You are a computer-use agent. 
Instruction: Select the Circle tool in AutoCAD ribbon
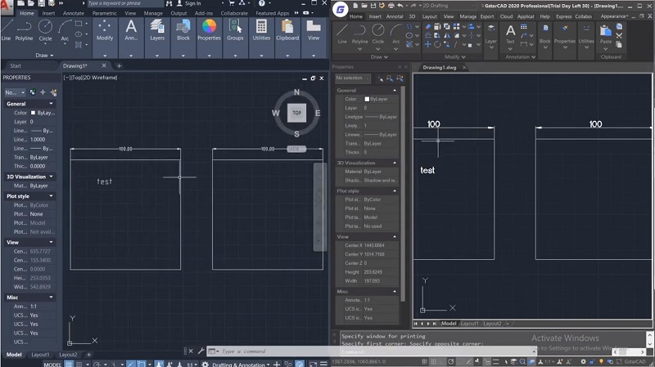[x=46, y=29]
